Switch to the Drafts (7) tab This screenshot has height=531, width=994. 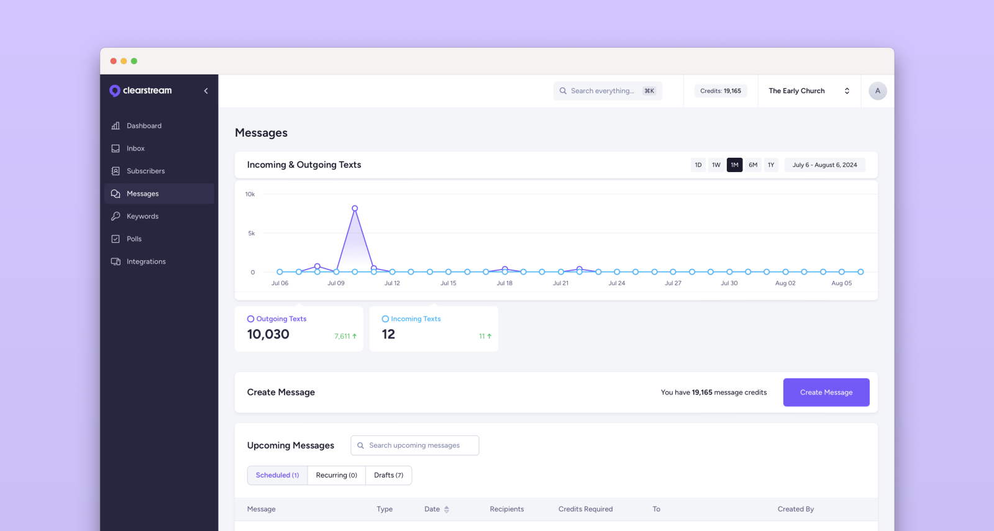pyautogui.click(x=388, y=476)
